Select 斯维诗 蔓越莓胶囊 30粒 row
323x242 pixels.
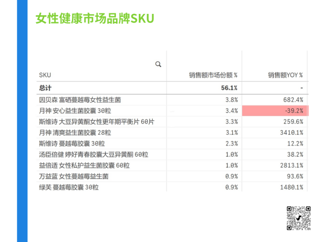172,144
